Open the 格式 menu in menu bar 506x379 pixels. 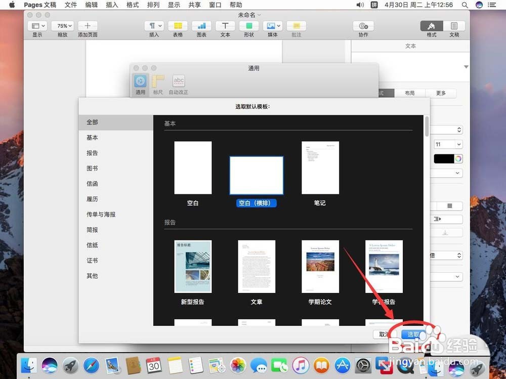[133, 5]
